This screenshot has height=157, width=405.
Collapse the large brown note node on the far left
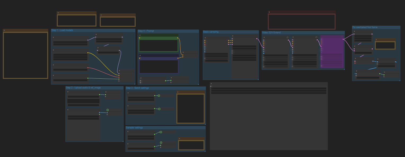tap(4, 30)
